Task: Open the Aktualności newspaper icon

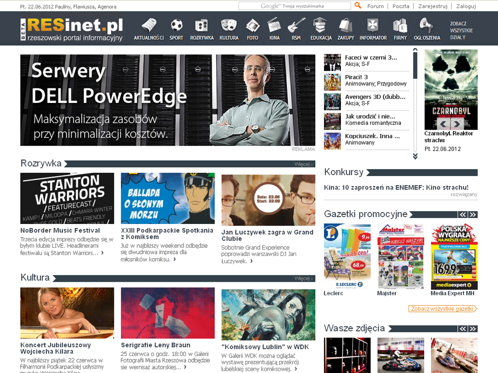Action: point(148,25)
